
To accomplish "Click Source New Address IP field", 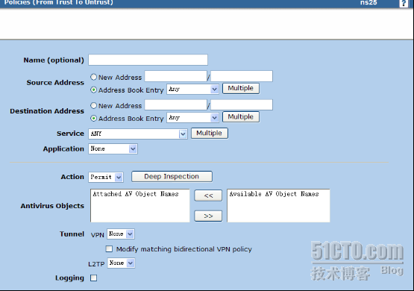I will tap(175, 76).
